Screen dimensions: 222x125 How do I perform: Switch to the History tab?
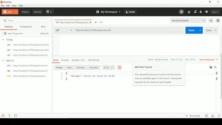tap(8, 27)
